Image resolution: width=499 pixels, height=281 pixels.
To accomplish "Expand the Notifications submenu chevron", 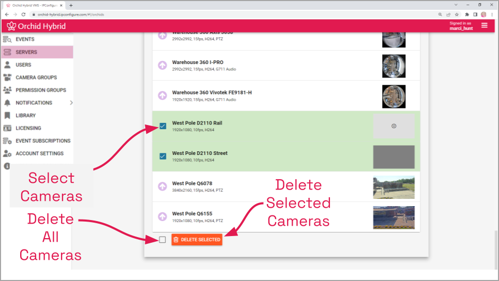I will (71, 103).
